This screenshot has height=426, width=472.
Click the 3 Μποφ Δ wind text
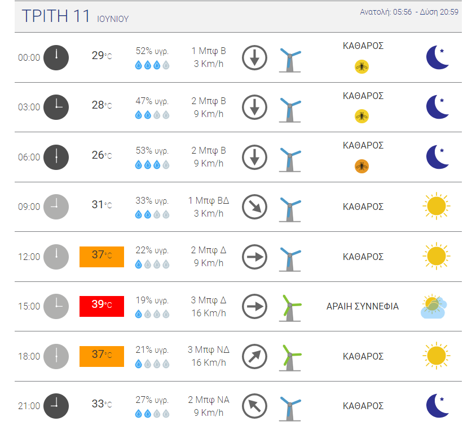point(208,300)
